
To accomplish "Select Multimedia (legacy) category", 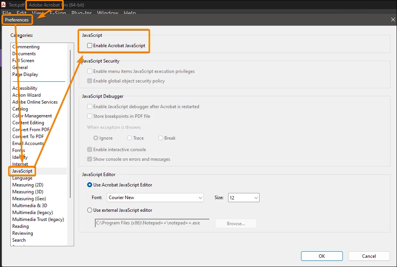I will click(x=32, y=213).
